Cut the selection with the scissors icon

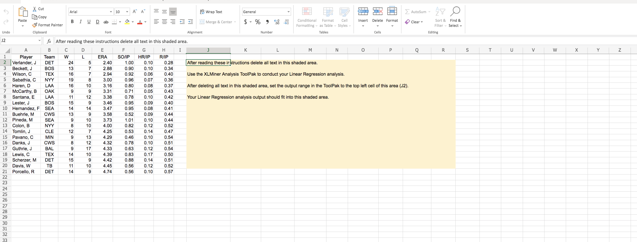pyautogui.click(x=35, y=9)
